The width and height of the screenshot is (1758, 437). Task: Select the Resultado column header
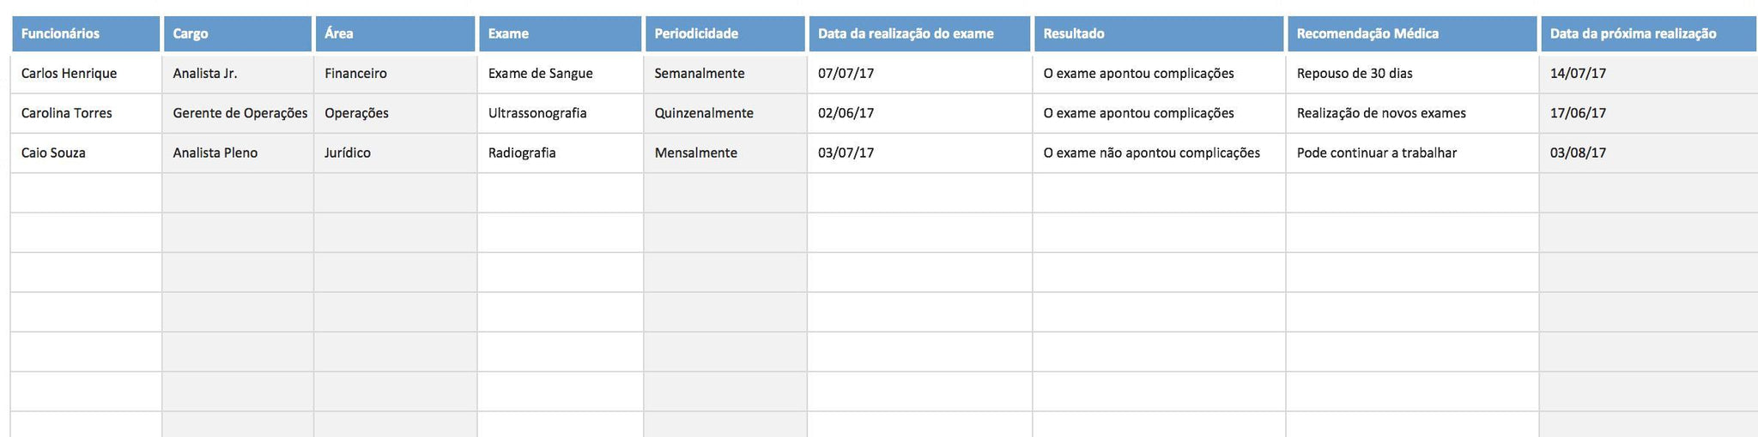pyautogui.click(x=1159, y=34)
